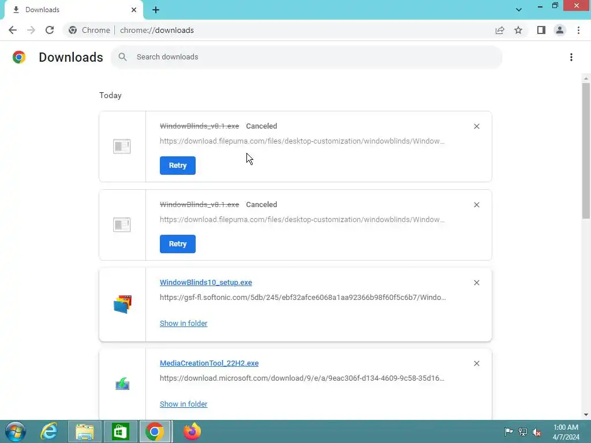Viewport: 591px width, 443px height.
Task: Click the MediaCreationTool_22H2.exe file icon
Action: point(122,384)
